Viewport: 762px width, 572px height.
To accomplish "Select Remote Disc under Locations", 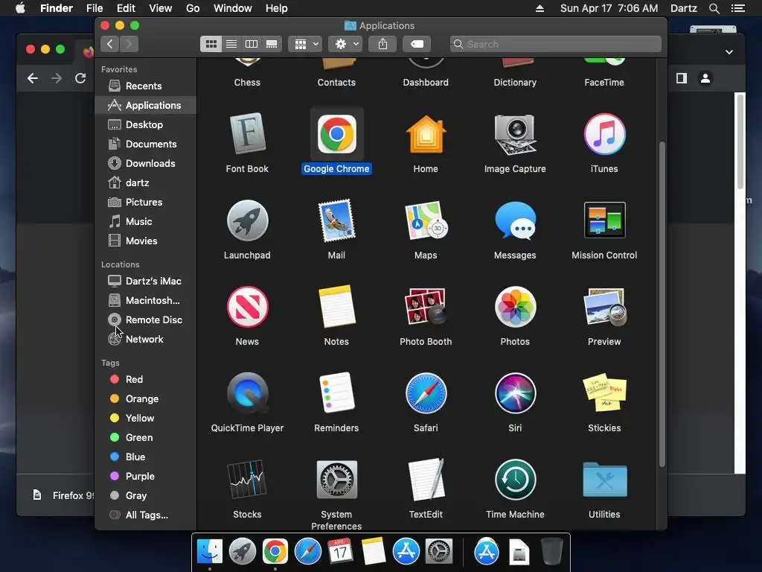I will [145, 320].
